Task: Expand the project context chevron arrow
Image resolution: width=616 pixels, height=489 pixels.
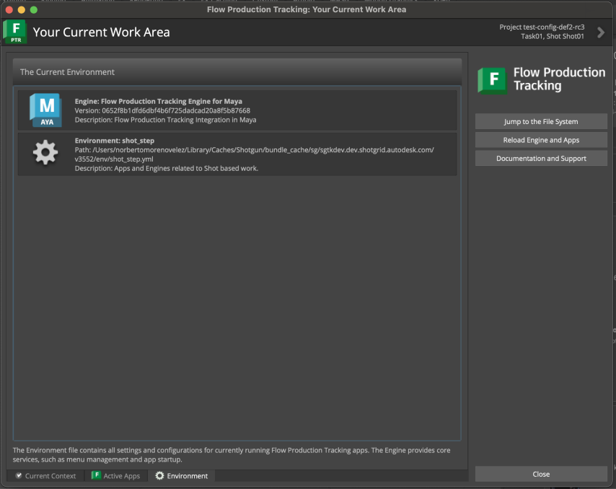Action: click(600, 32)
